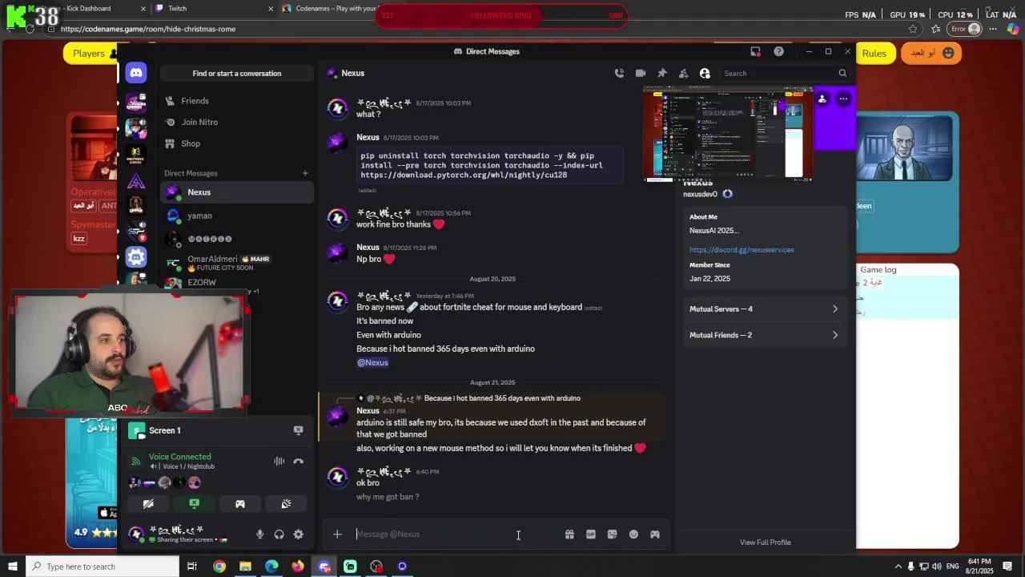
Task: Open the Join Nitro page
Action: 237,122
